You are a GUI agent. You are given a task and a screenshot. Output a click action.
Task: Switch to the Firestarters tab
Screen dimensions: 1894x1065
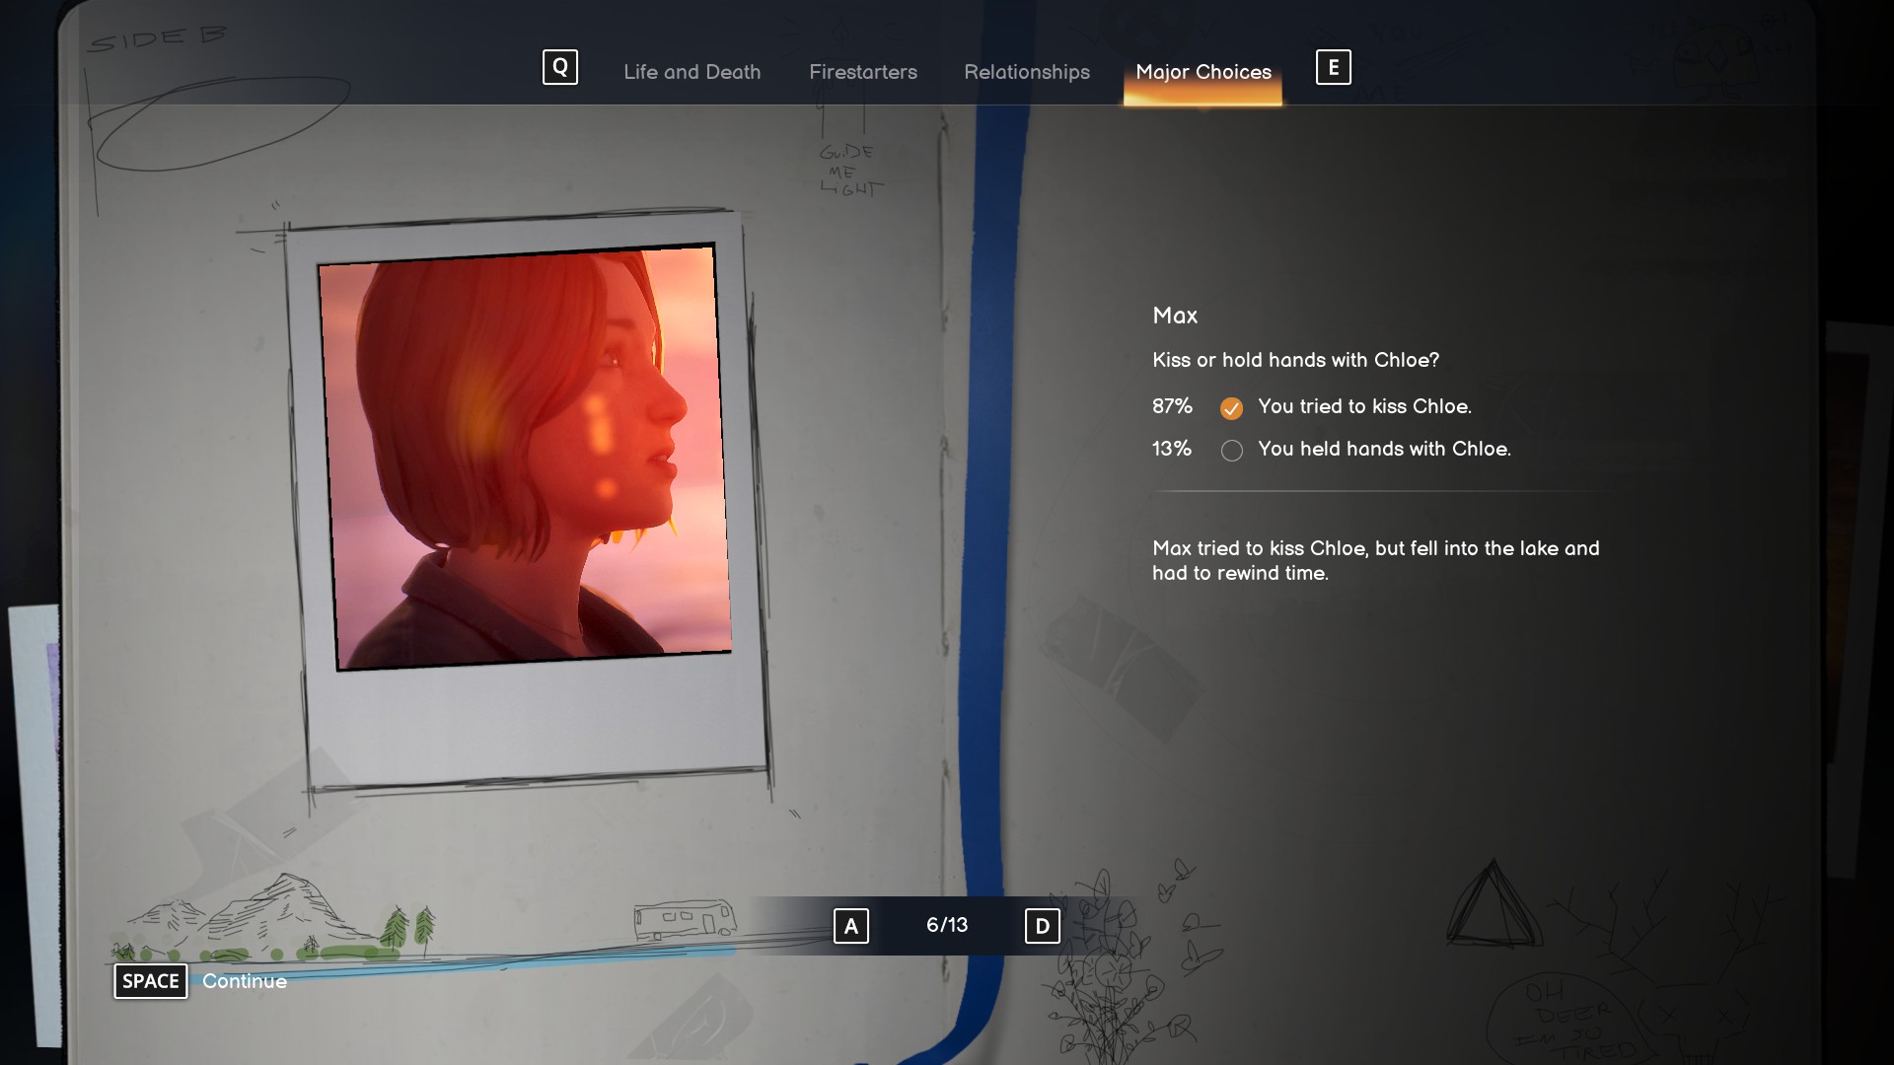pyautogui.click(x=862, y=72)
